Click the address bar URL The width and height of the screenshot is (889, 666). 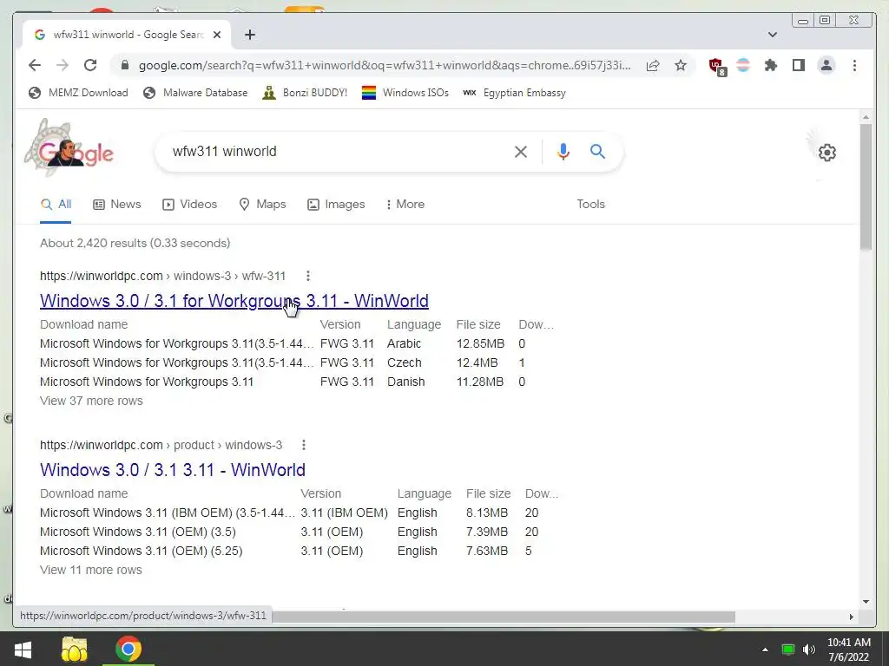pos(385,65)
